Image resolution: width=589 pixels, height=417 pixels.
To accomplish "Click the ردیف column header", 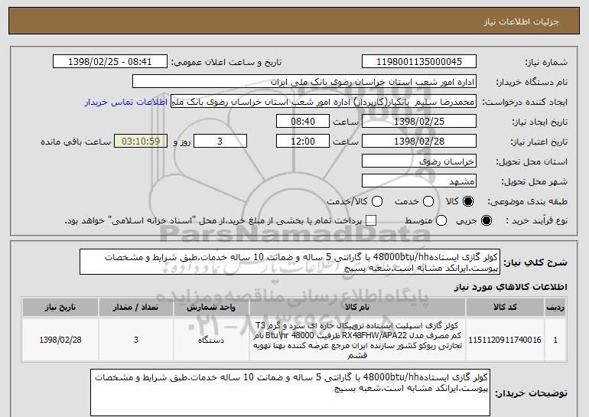I will click(555, 308).
